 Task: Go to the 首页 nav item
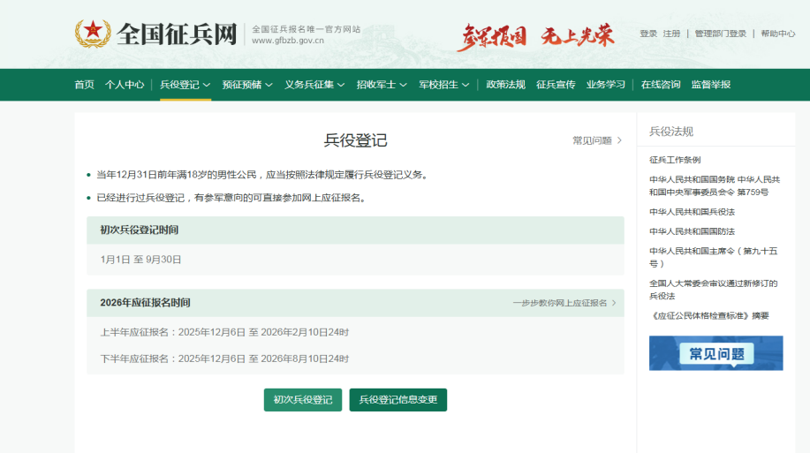coord(84,85)
